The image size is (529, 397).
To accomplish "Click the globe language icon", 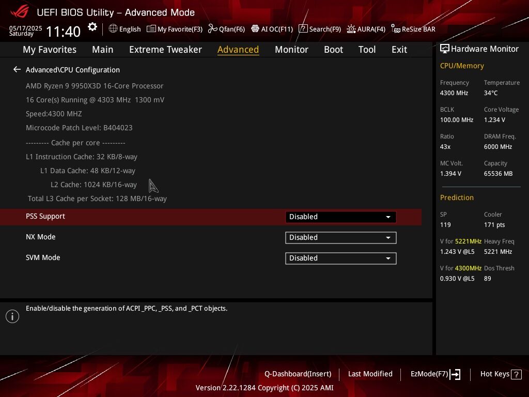I will pyautogui.click(x=113, y=29).
